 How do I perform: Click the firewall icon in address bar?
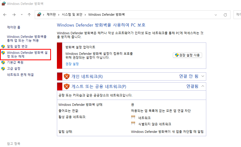[x=39, y=14]
